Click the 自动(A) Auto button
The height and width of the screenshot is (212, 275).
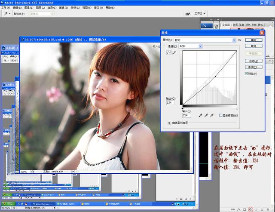pyautogui.click(x=254, y=61)
